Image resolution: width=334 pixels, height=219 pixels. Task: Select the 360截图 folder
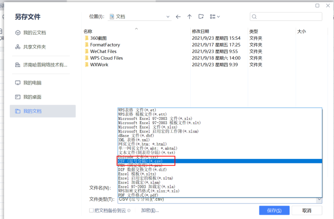pos(98,38)
